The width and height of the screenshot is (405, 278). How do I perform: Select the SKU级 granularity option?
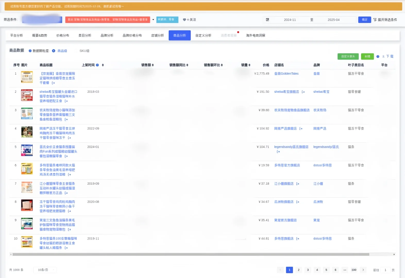pyautogui.click(x=84, y=51)
